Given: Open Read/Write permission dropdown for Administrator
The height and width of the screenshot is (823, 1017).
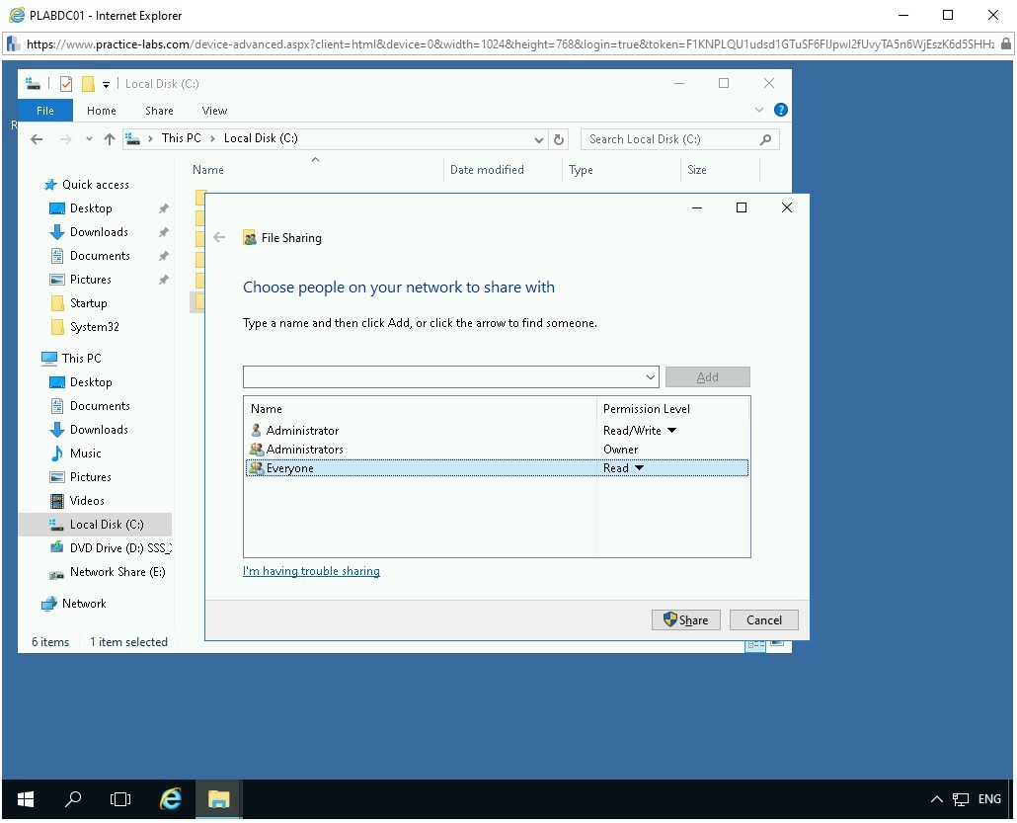Looking at the screenshot, I should tap(672, 431).
